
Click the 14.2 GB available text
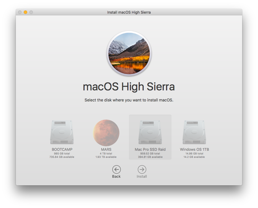pos(194,157)
